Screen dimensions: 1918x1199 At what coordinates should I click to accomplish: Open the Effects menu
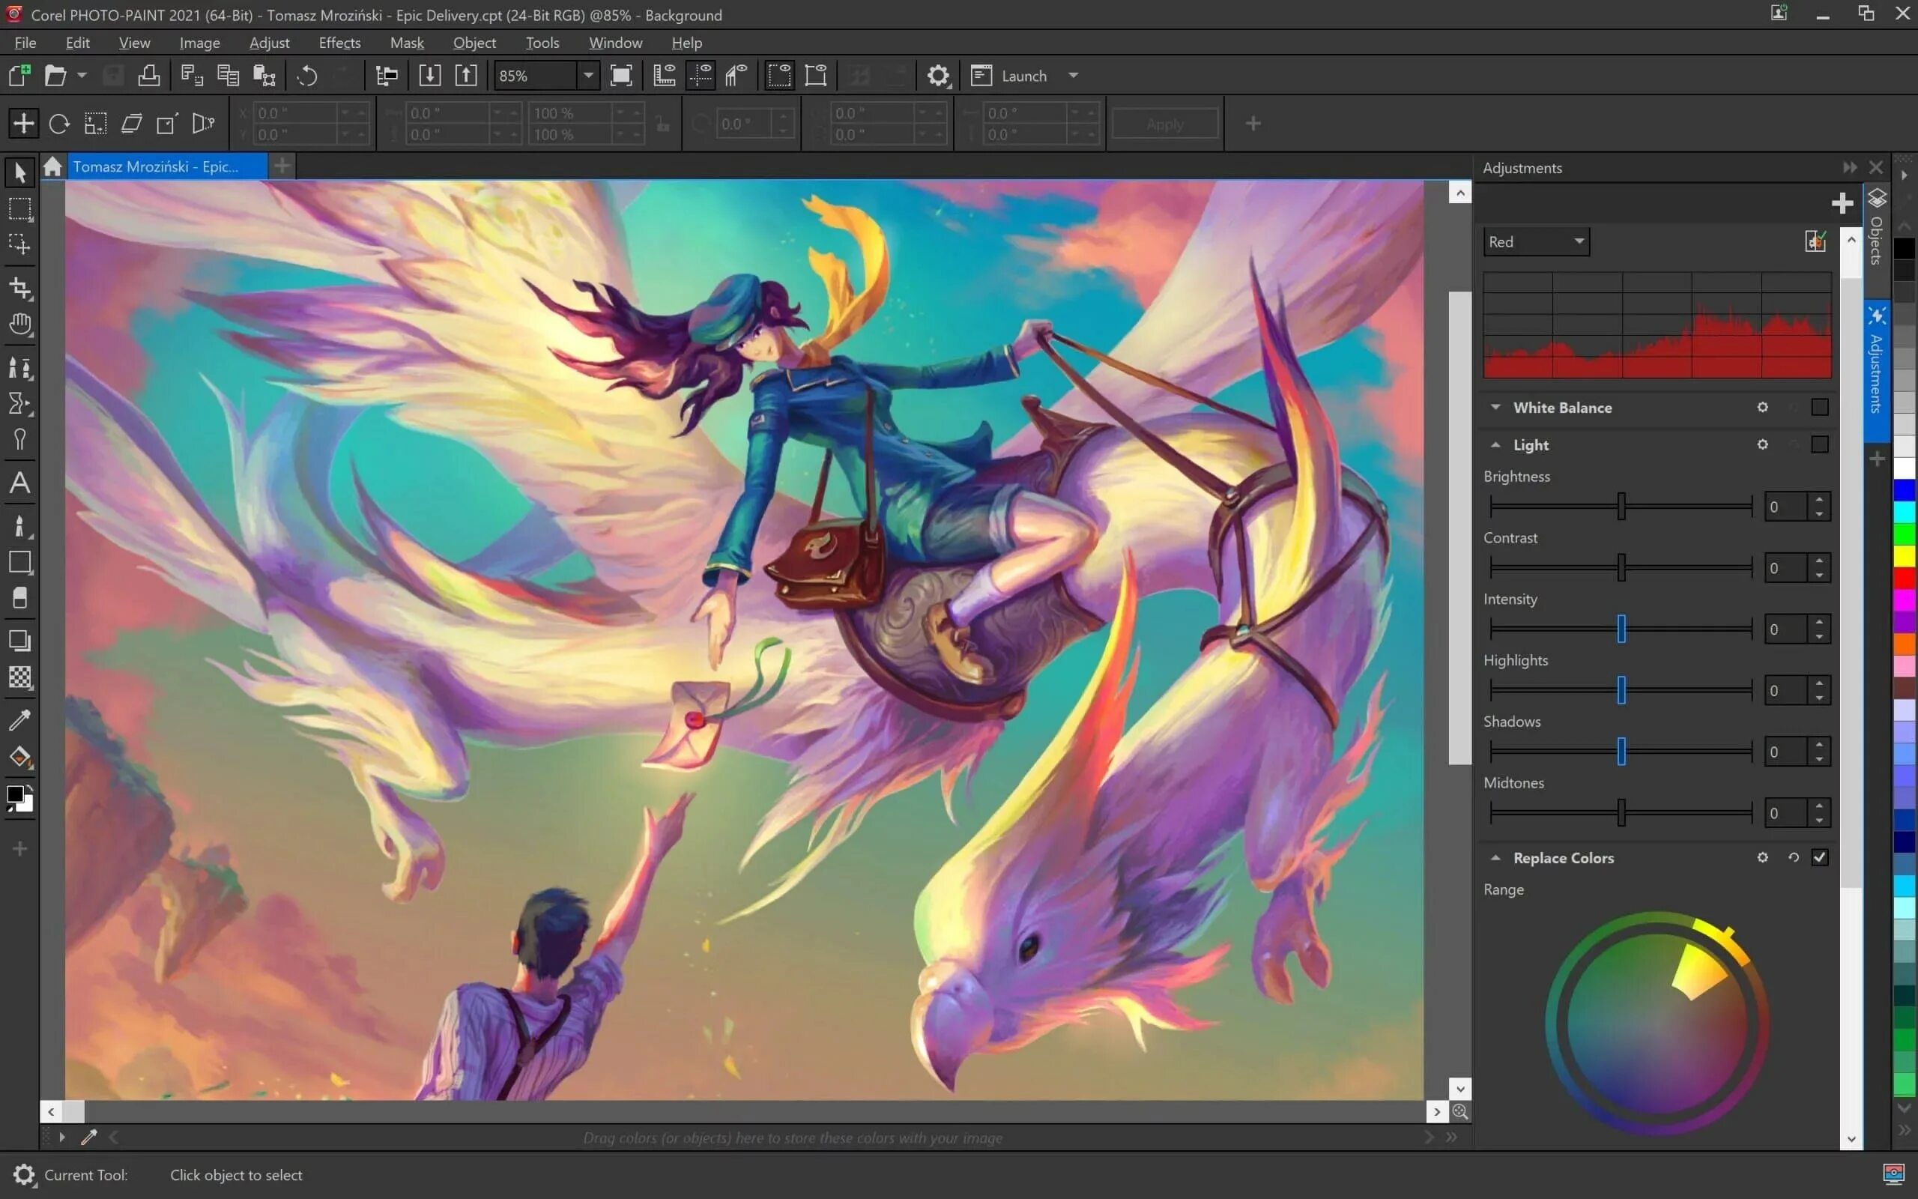[x=339, y=43]
